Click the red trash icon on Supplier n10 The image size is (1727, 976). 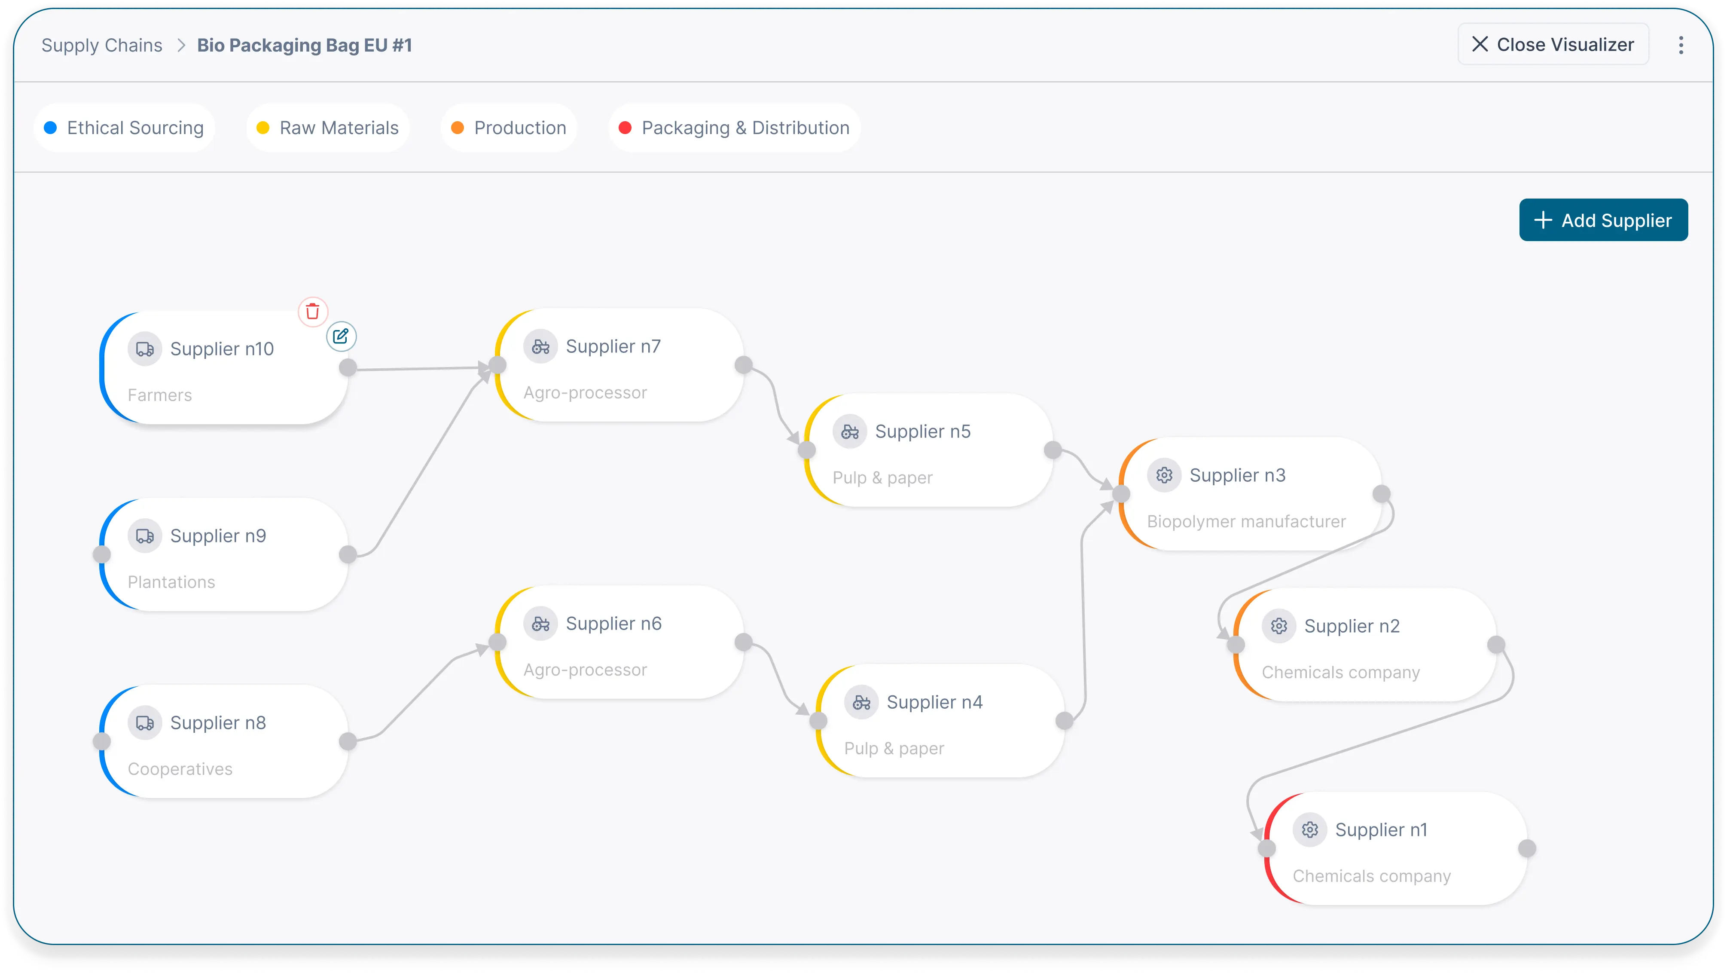[312, 312]
